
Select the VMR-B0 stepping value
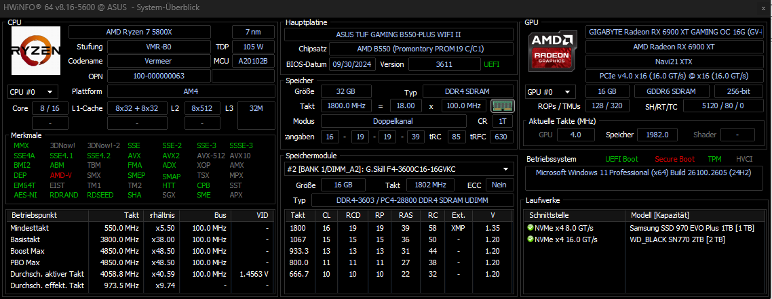pyautogui.click(x=159, y=47)
